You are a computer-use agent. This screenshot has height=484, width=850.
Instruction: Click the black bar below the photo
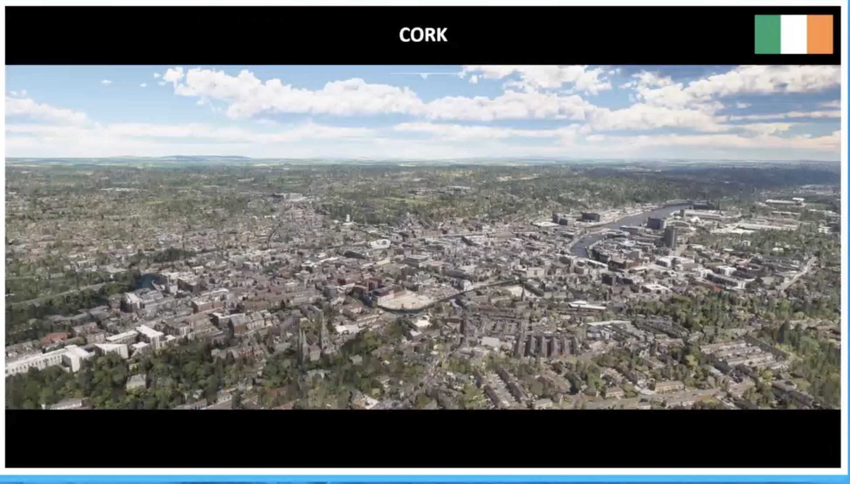423,437
